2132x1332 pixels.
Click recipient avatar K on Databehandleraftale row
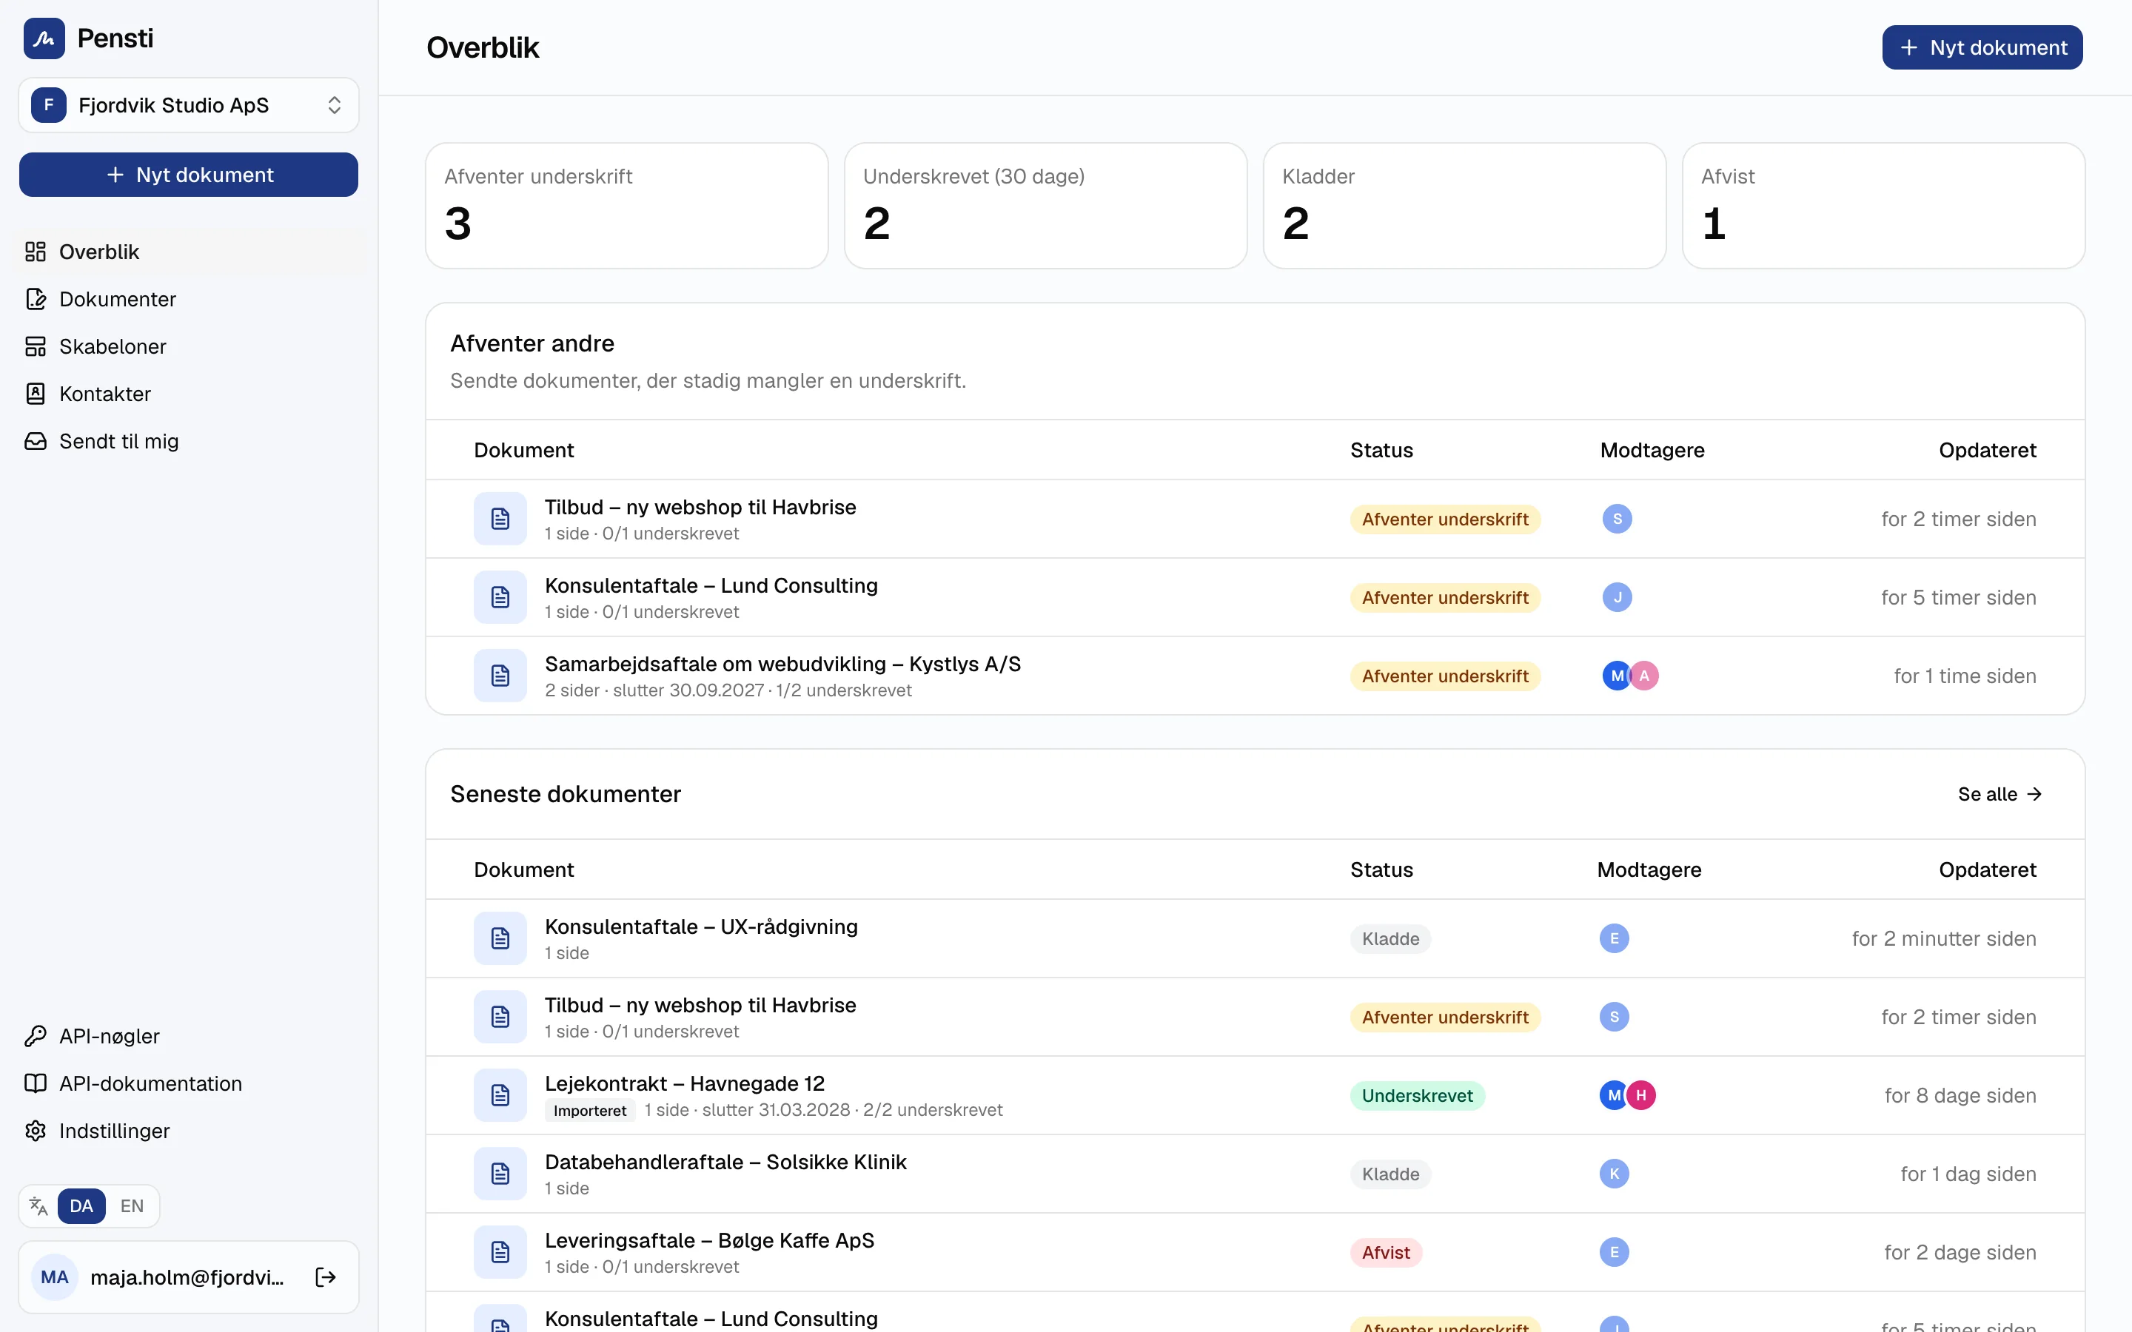(x=1614, y=1174)
